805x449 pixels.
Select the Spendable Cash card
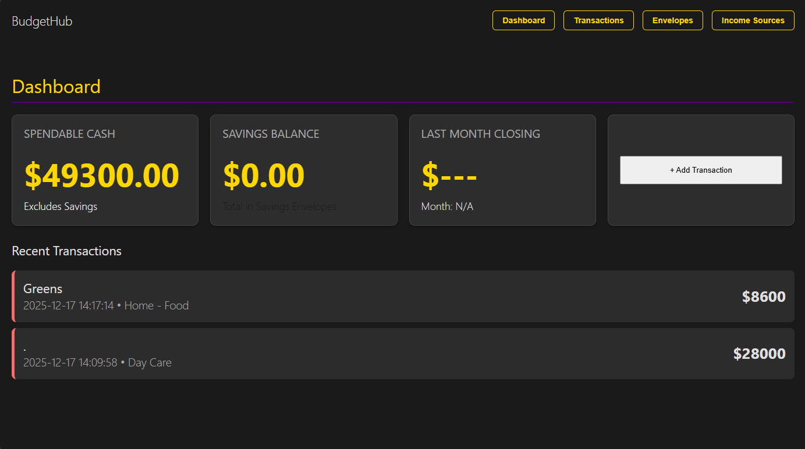click(105, 170)
